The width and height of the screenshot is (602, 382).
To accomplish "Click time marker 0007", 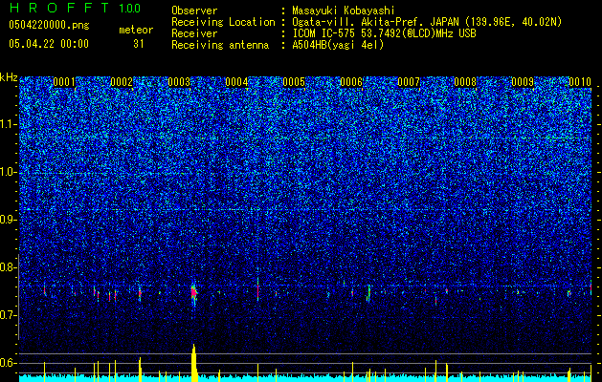I will (409, 82).
